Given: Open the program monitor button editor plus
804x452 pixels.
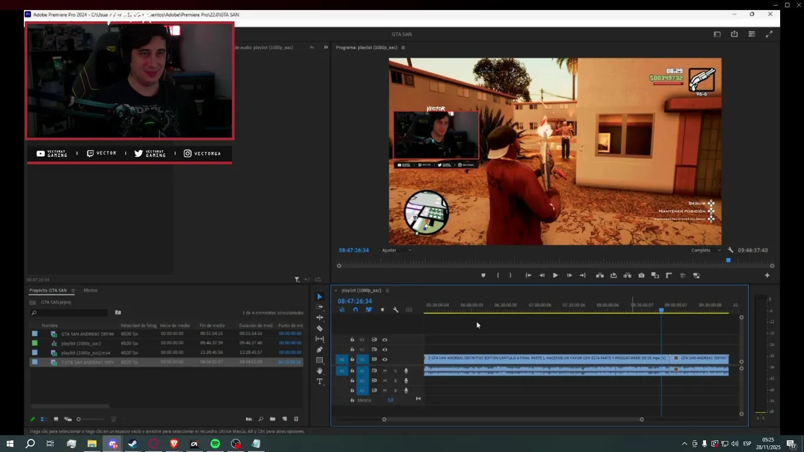Looking at the screenshot, I should pos(767,276).
